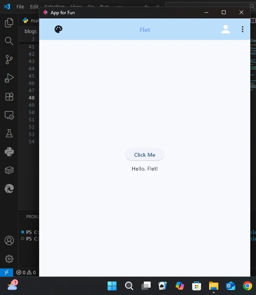Click line number 48 in the editor gutter
Viewport: 256px width, 295px height.
(32, 98)
